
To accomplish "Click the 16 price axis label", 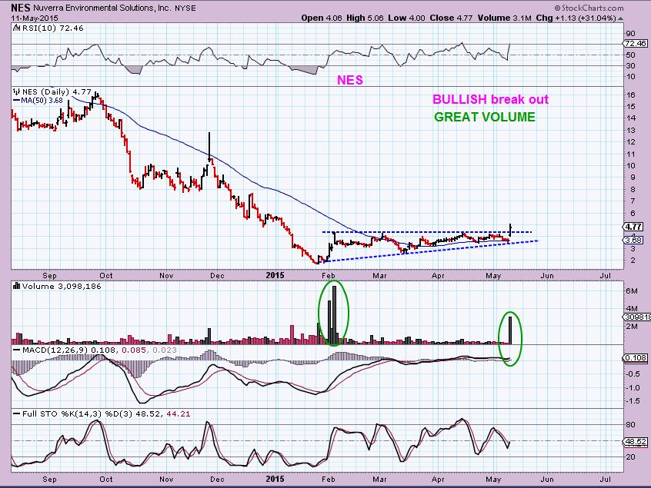I will coord(631,95).
